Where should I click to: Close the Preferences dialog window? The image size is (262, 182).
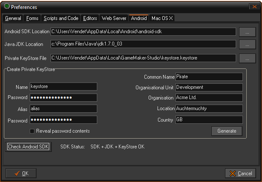[254, 7]
